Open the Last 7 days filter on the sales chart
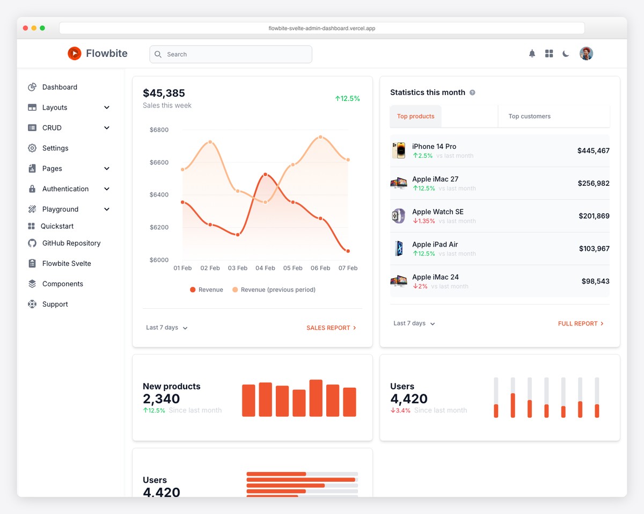Screen dimensions: 644x514 coord(166,328)
